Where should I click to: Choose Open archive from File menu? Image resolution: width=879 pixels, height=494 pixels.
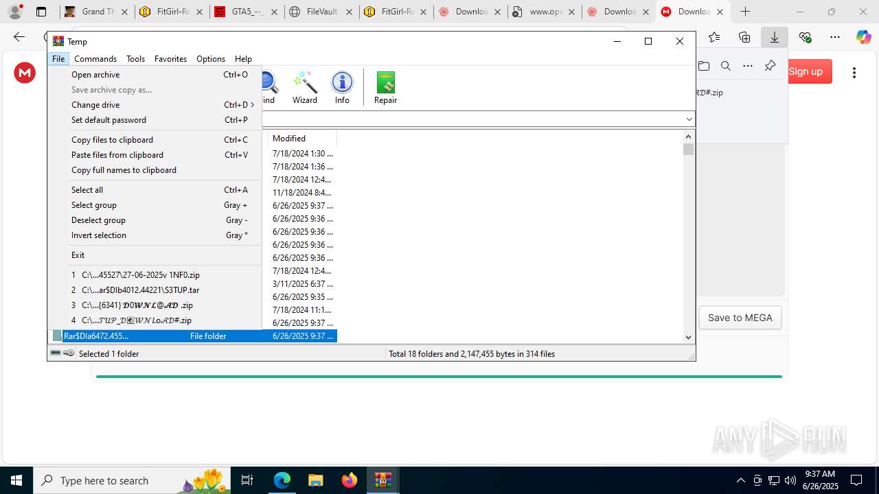click(155, 75)
